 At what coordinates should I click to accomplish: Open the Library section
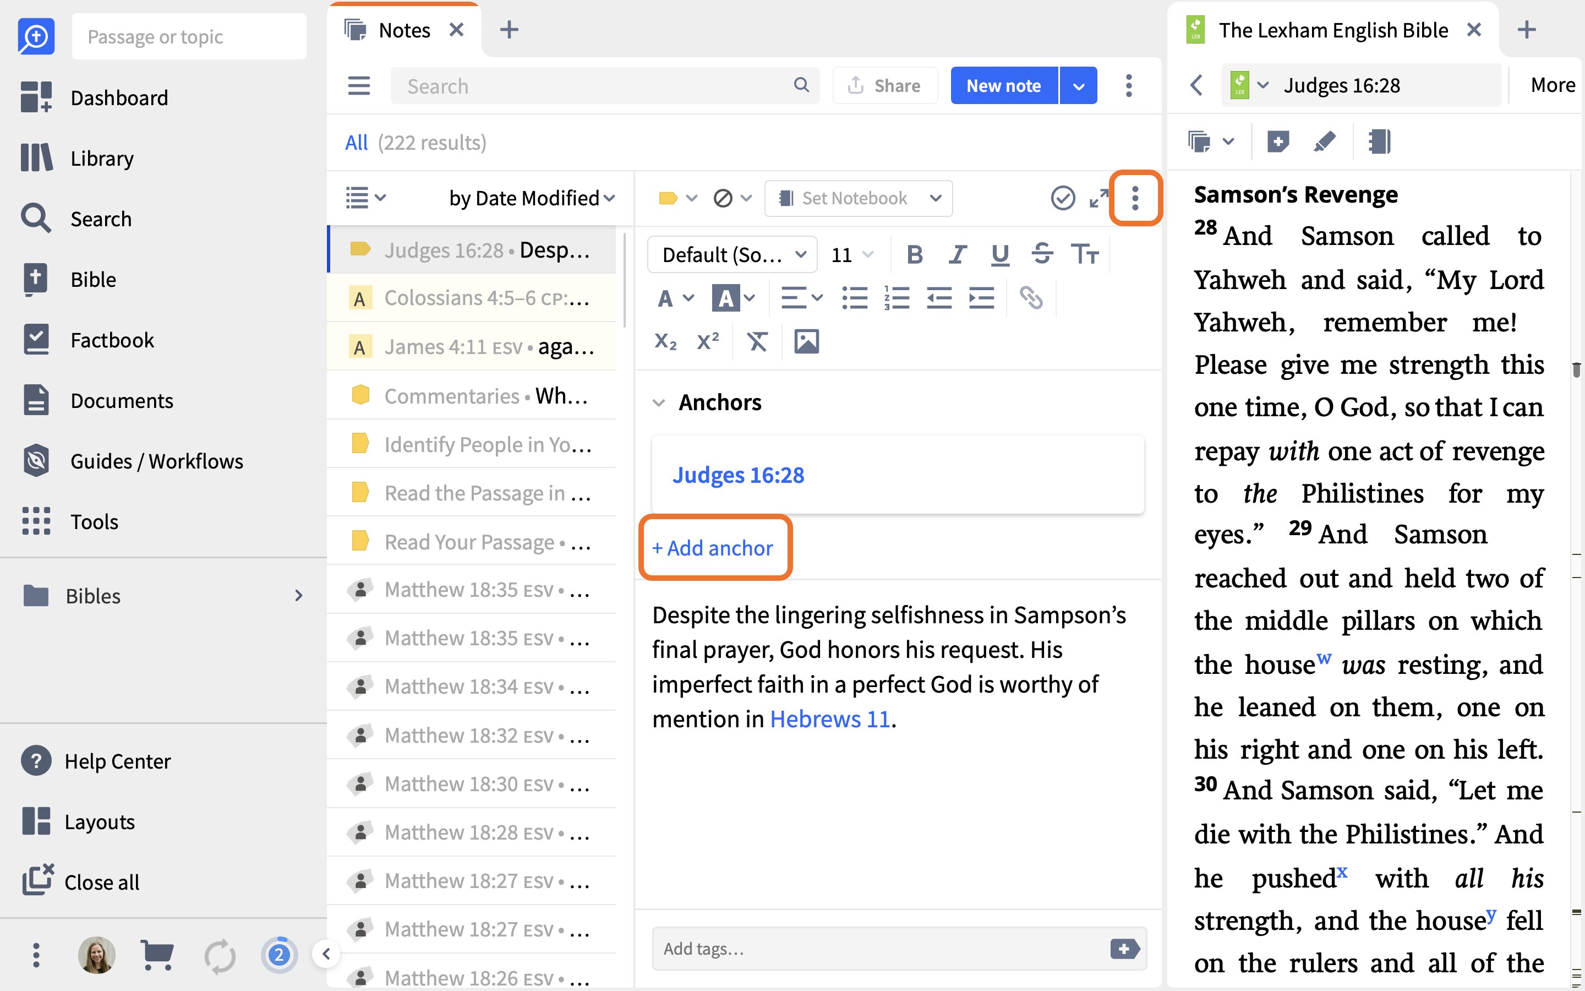point(77,158)
